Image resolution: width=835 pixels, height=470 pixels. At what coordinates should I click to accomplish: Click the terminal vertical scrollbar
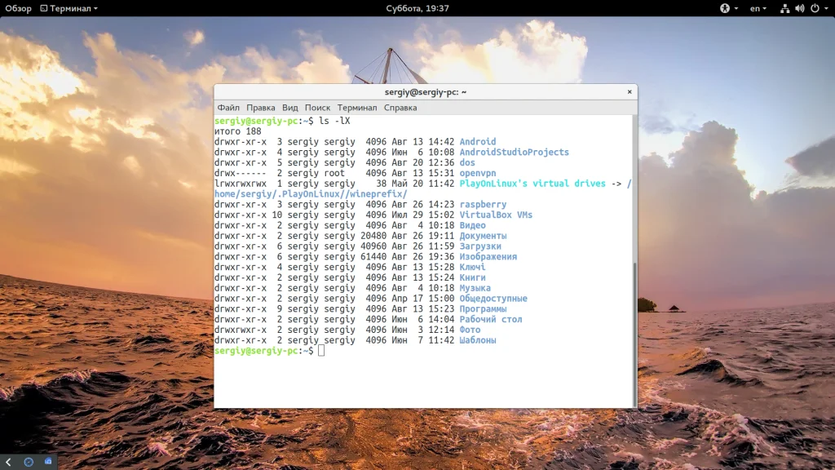tap(634, 326)
